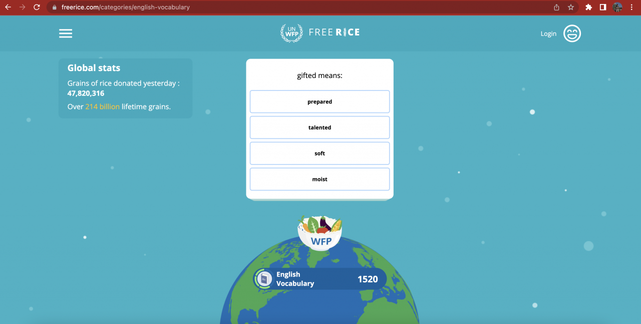Choose the answer "prepared"
Screen dimensions: 641x324
[x=319, y=101]
